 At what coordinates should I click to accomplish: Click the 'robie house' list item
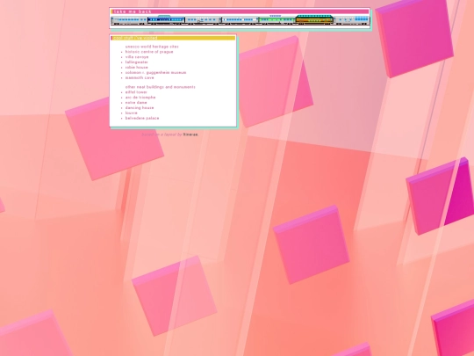click(x=136, y=67)
